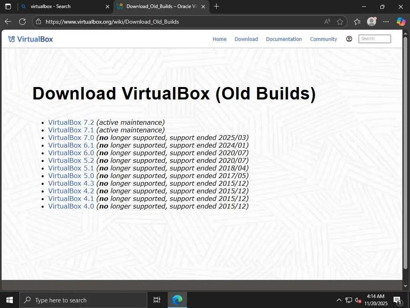
Task: Open the VirtualBox 4.1 link
Action: 71,199
